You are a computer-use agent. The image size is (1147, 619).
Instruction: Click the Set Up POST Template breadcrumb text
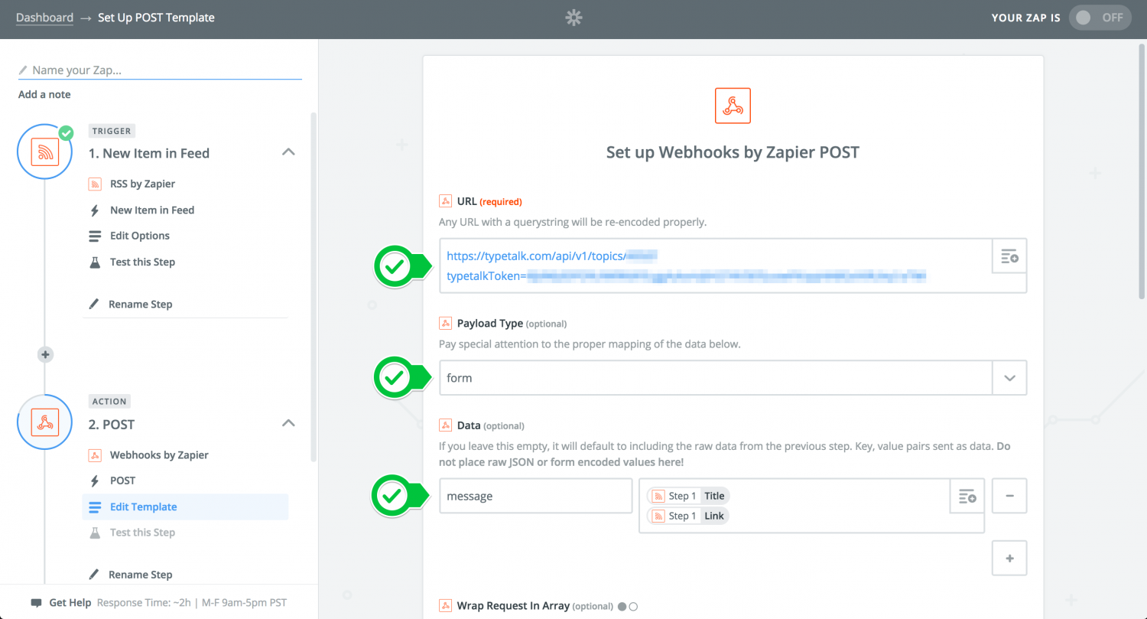156,17
